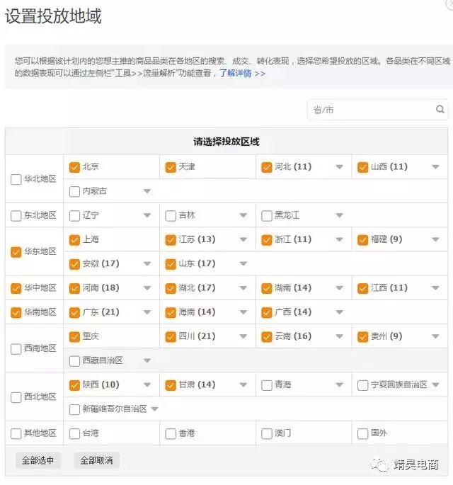
Task: Uncheck the 河北 (11) checkbox
Action: (267, 167)
